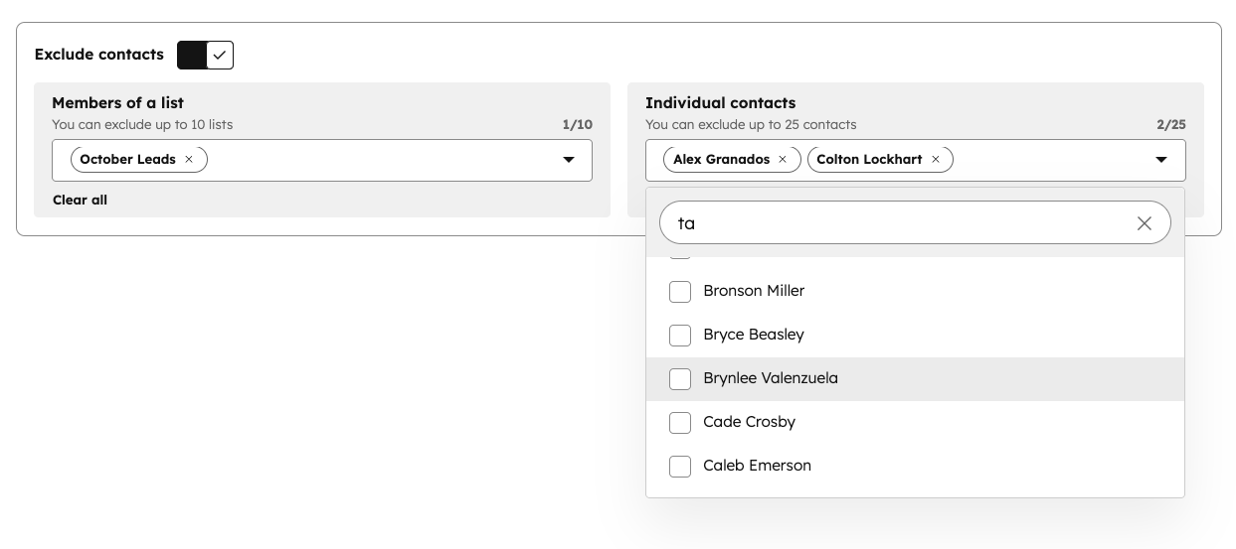Expand the Members of a list dropdown arrow
The width and height of the screenshot is (1236, 549).
pyautogui.click(x=569, y=160)
